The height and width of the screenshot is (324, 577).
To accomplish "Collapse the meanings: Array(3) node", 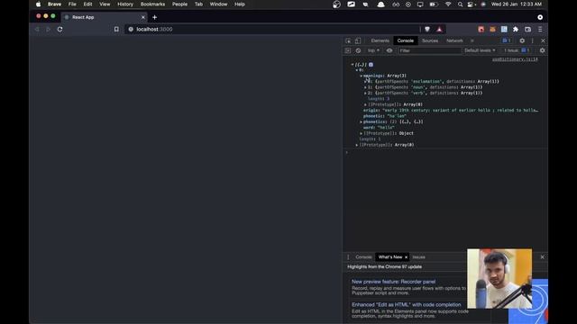I will (361, 76).
